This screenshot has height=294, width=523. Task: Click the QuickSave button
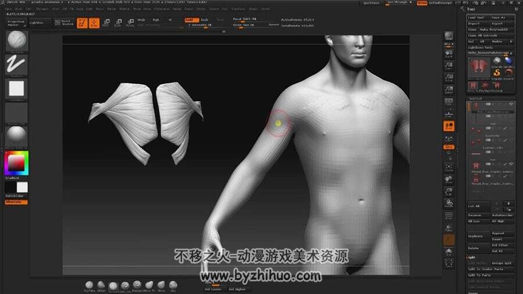point(371,3)
